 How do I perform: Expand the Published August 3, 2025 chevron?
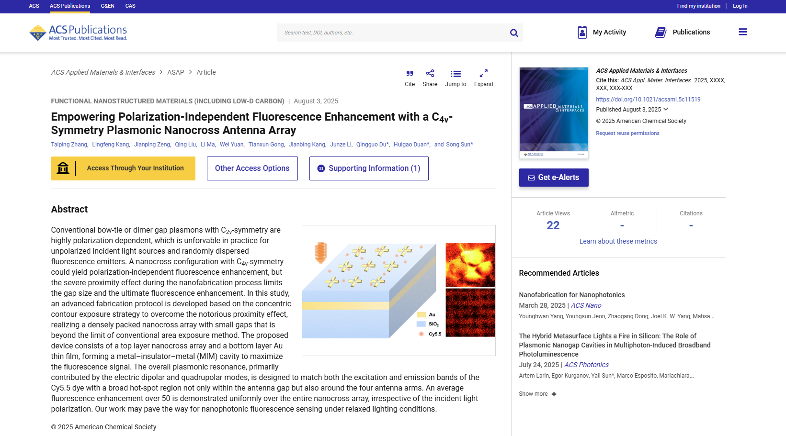click(666, 110)
